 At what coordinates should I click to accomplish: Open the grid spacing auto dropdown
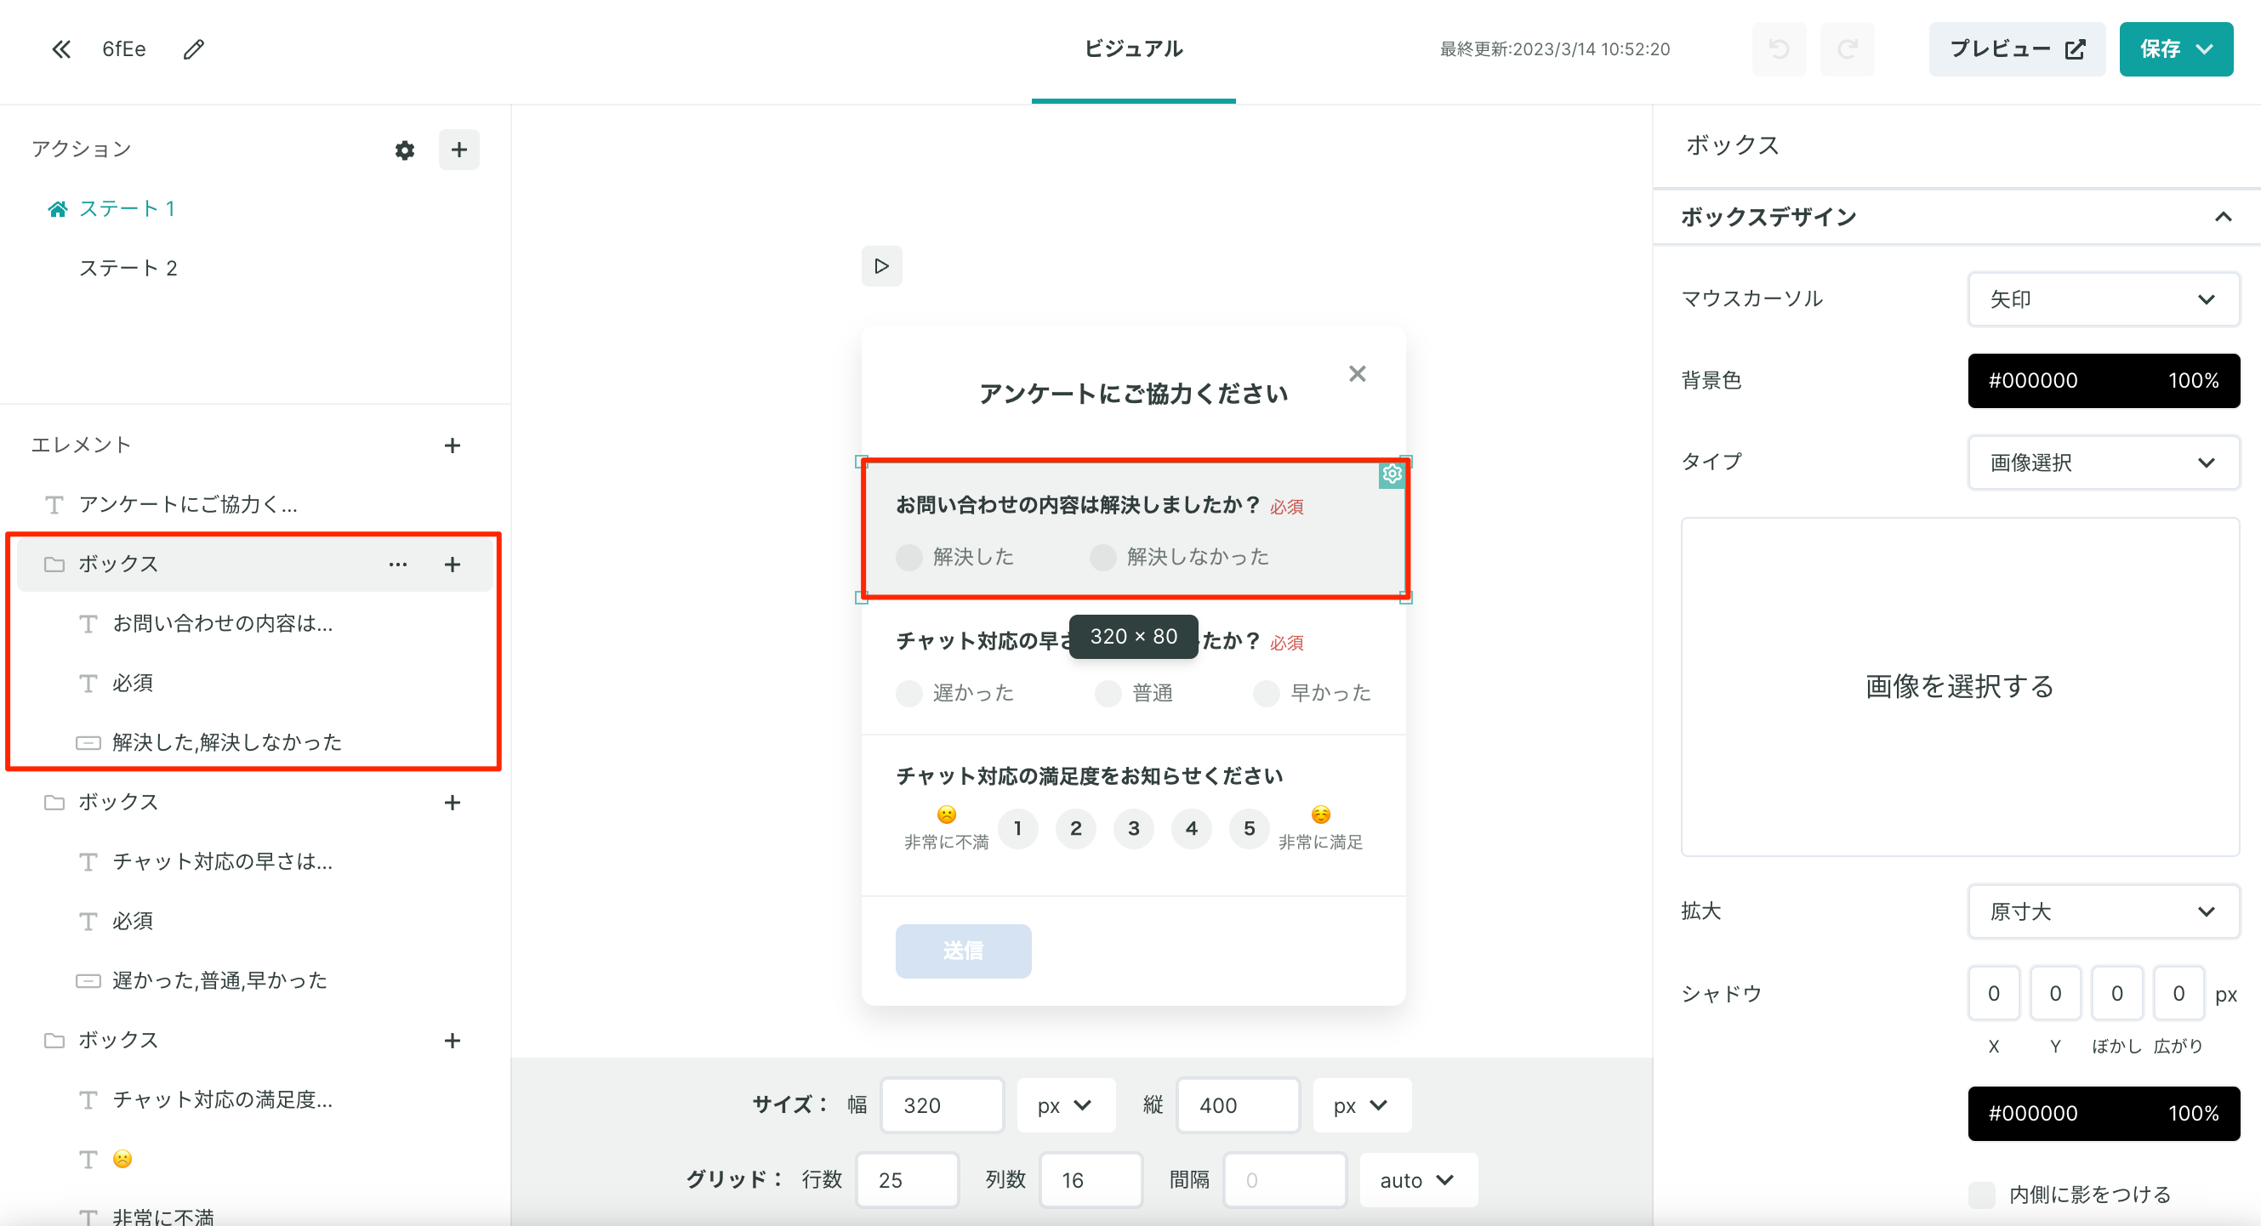point(1418,1180)
